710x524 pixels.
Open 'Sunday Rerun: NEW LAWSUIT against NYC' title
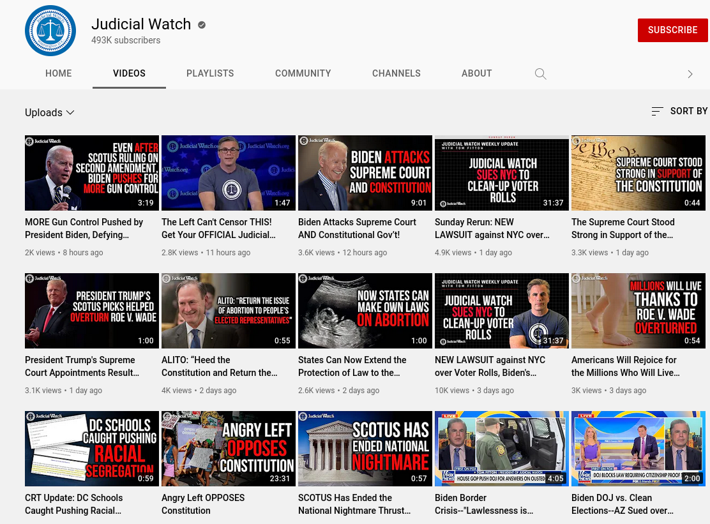tap(492, 228)
